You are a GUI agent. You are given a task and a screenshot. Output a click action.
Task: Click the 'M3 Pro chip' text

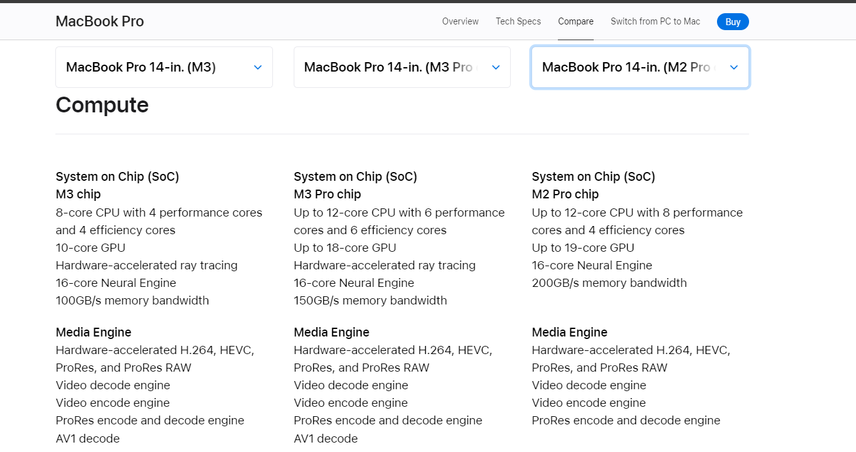[x=327, y=194]
